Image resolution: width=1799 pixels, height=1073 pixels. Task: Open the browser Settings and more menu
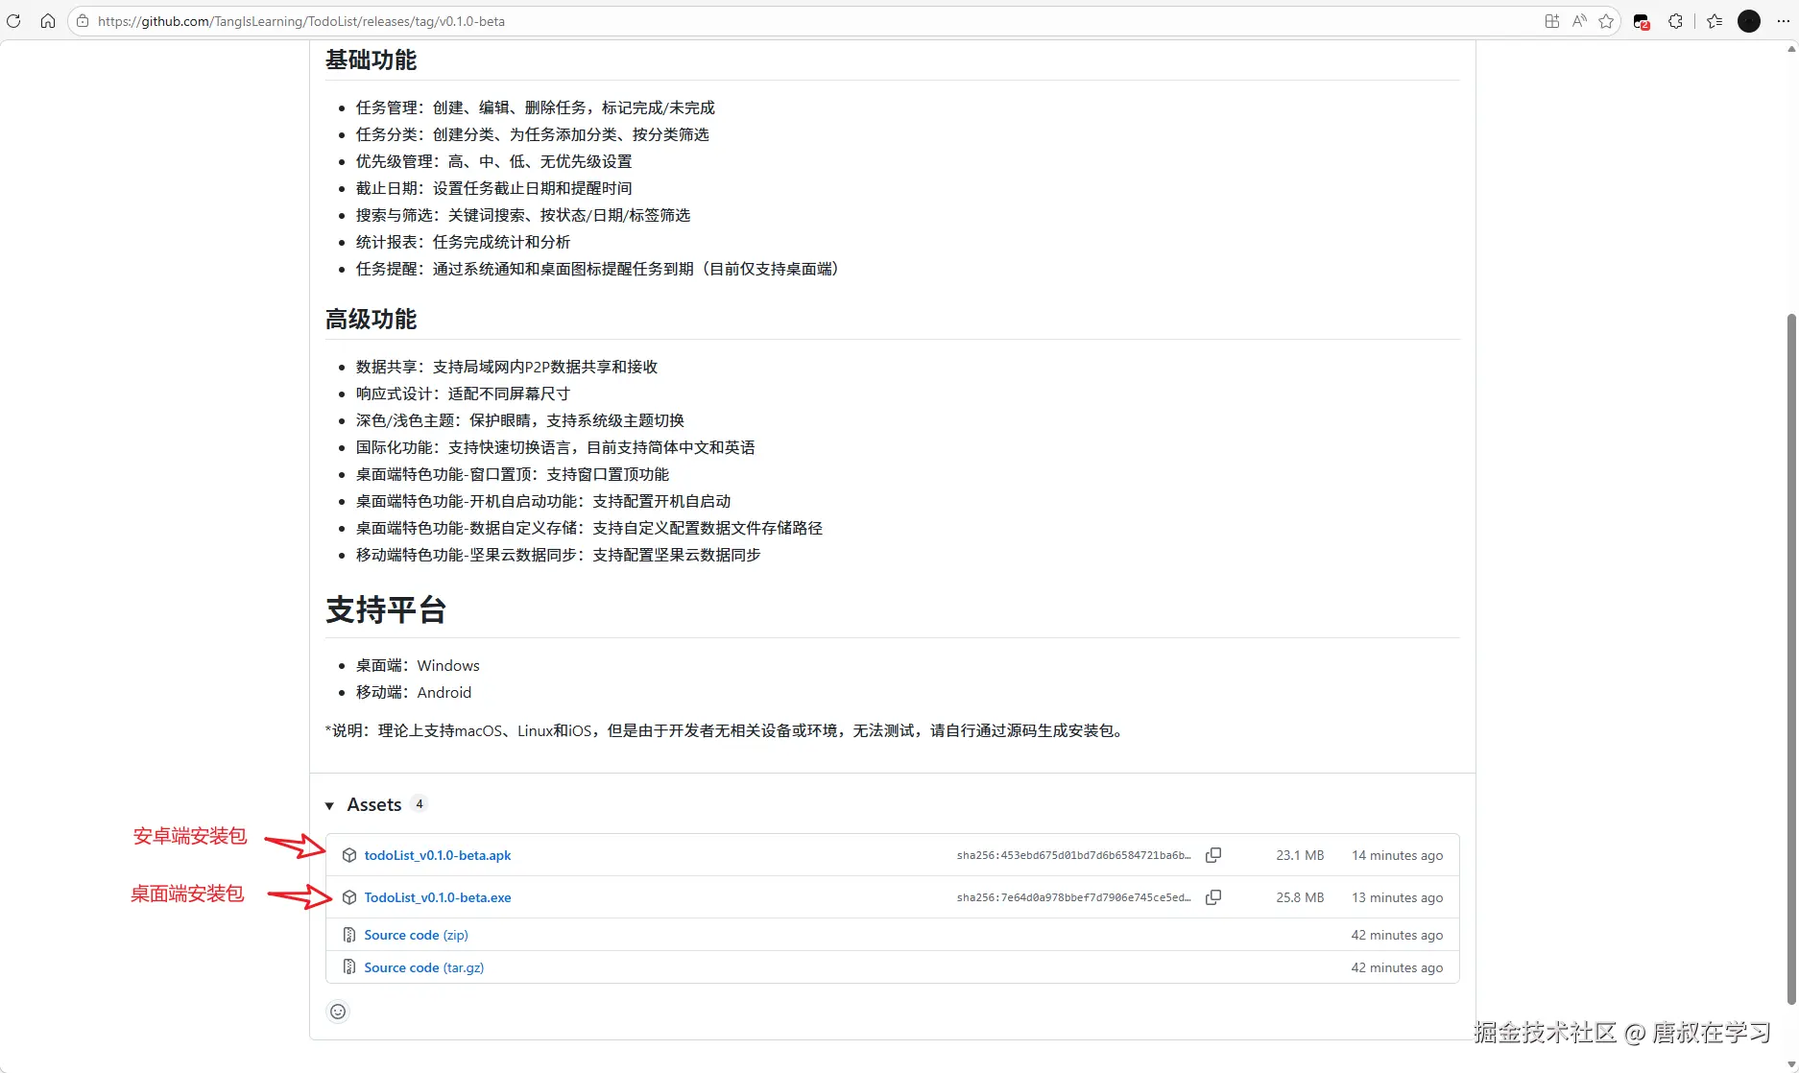pyautogui.click(x=1783, y=21)
